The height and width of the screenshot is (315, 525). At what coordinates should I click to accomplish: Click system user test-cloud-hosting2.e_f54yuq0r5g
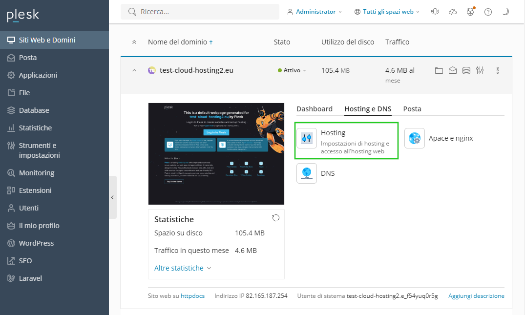(392, 296)
